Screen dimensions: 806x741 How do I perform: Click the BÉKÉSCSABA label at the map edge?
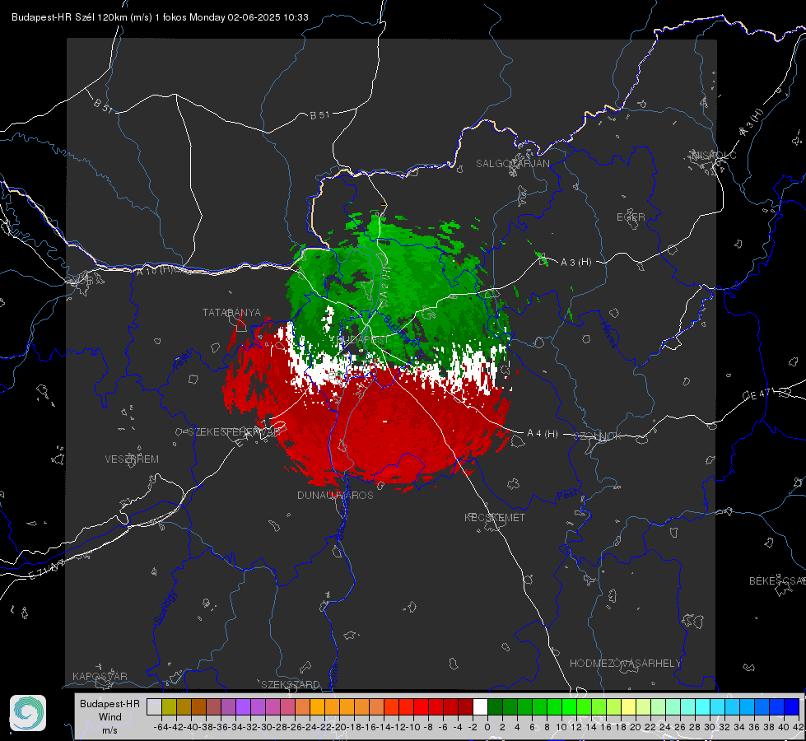[x=777, y=580]
